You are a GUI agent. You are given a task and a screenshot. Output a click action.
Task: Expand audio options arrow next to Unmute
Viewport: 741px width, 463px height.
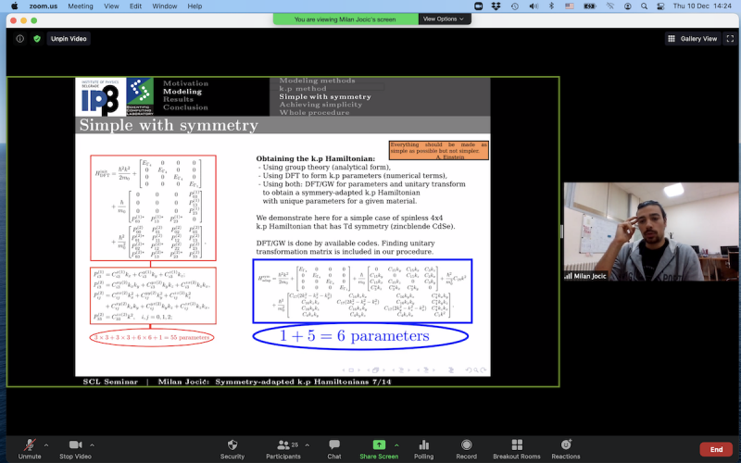point(46,444)
